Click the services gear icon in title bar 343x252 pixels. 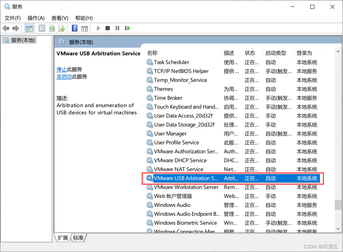click(7, 6)
